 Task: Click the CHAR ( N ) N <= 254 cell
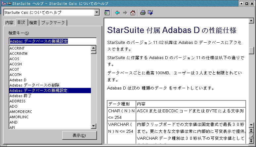tap(121, 114)
